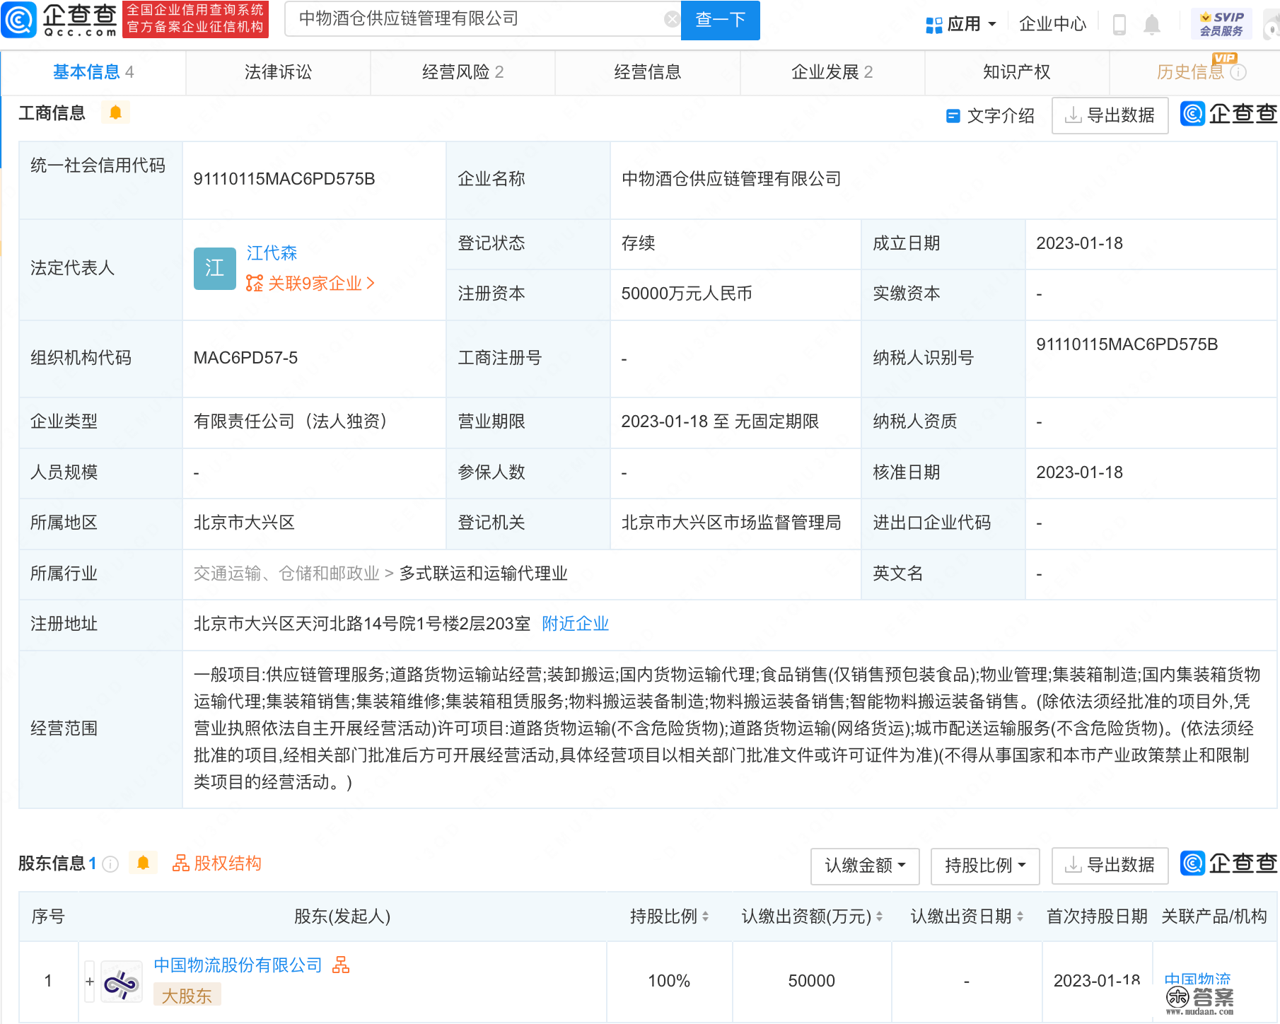Export shareholder data with 导出数据
The image size is (1280, 1024).
1110,866
